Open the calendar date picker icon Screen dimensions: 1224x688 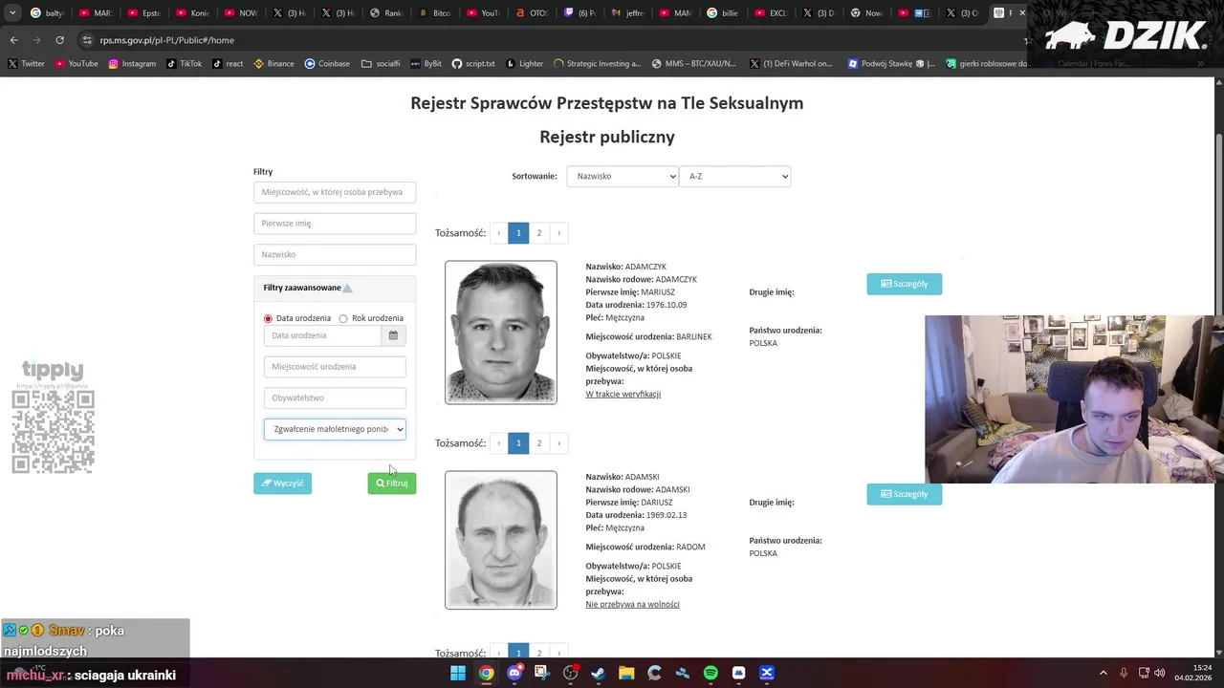(x=393, y=335)
